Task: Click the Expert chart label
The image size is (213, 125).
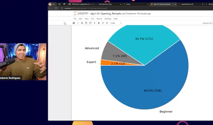Action: point(91,62)
